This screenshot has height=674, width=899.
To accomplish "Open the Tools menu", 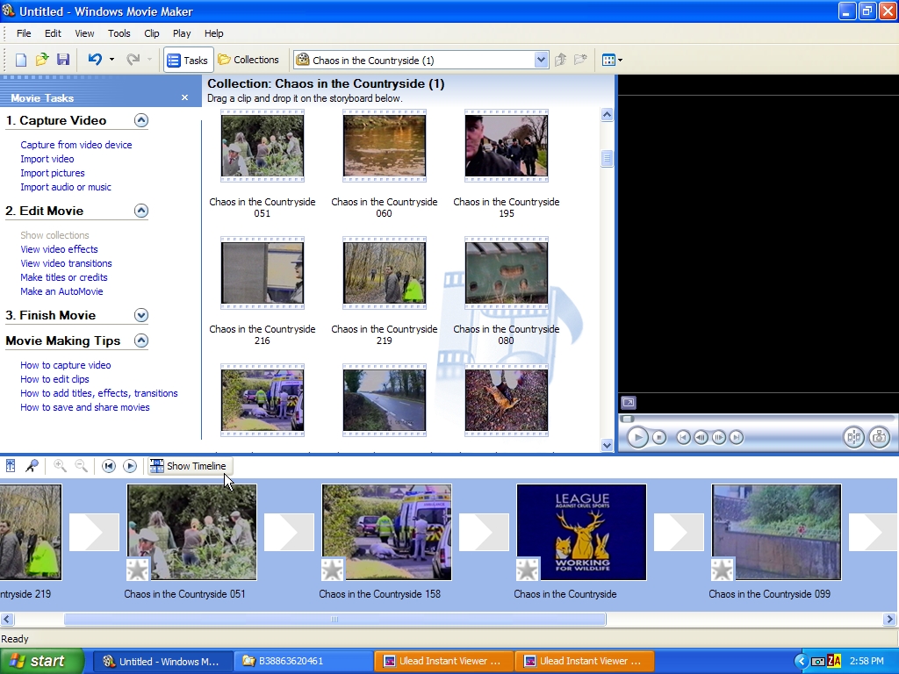I will tap(119, 33).
